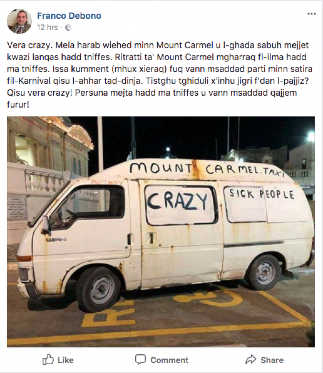Open the three-dot post options menu
The height and width of the screenshot is (373, 323).
(311, 14)
